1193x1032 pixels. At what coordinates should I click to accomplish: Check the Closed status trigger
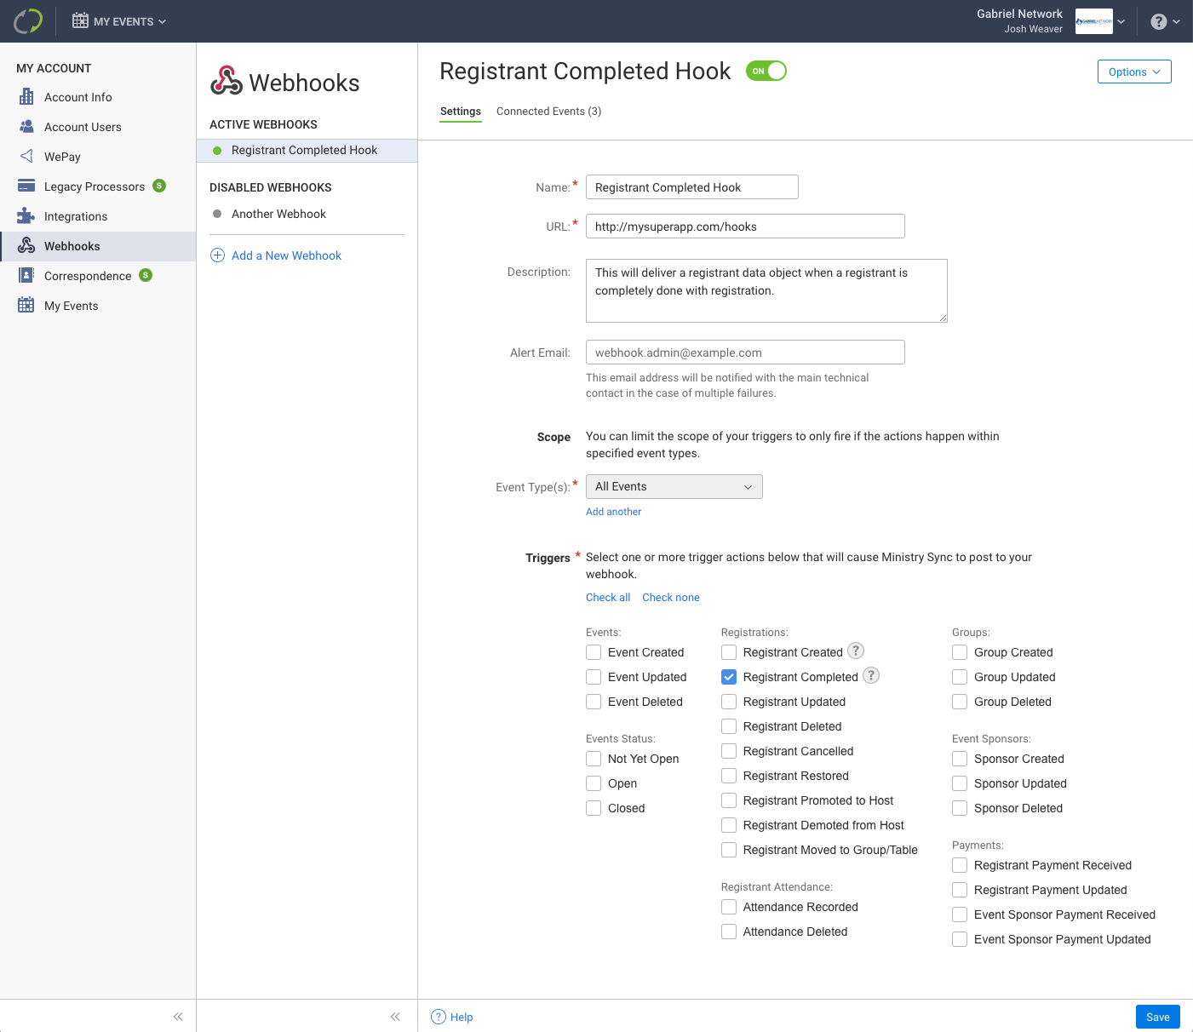(x=594, y=808)
